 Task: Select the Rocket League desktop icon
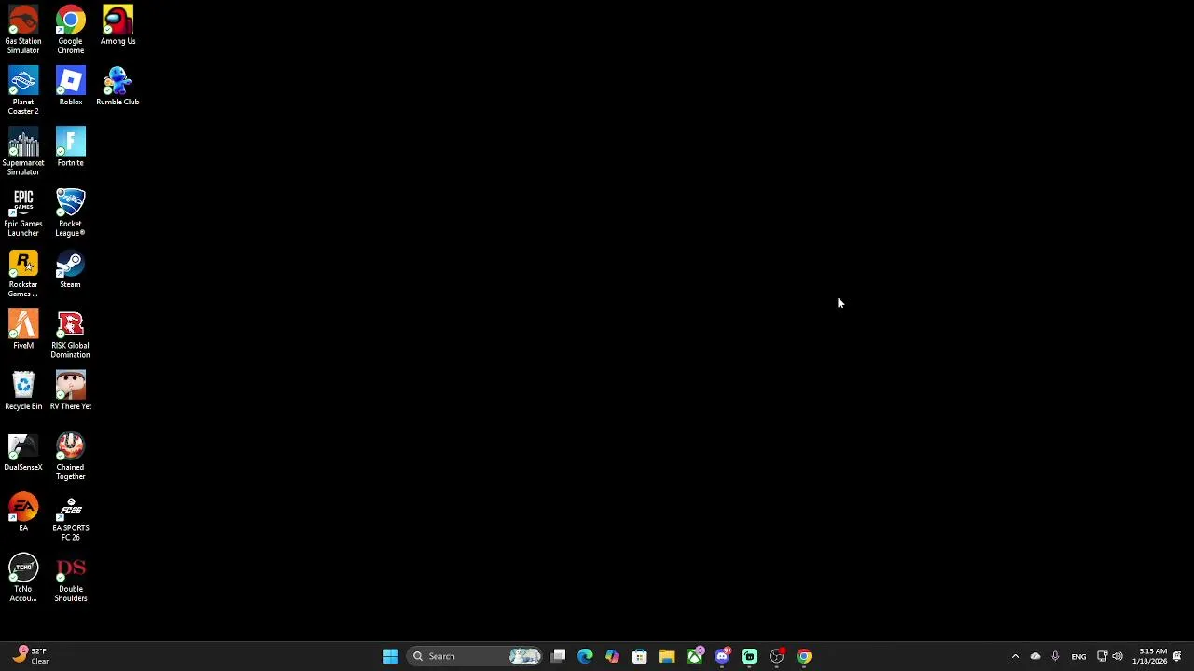(70, 212)
